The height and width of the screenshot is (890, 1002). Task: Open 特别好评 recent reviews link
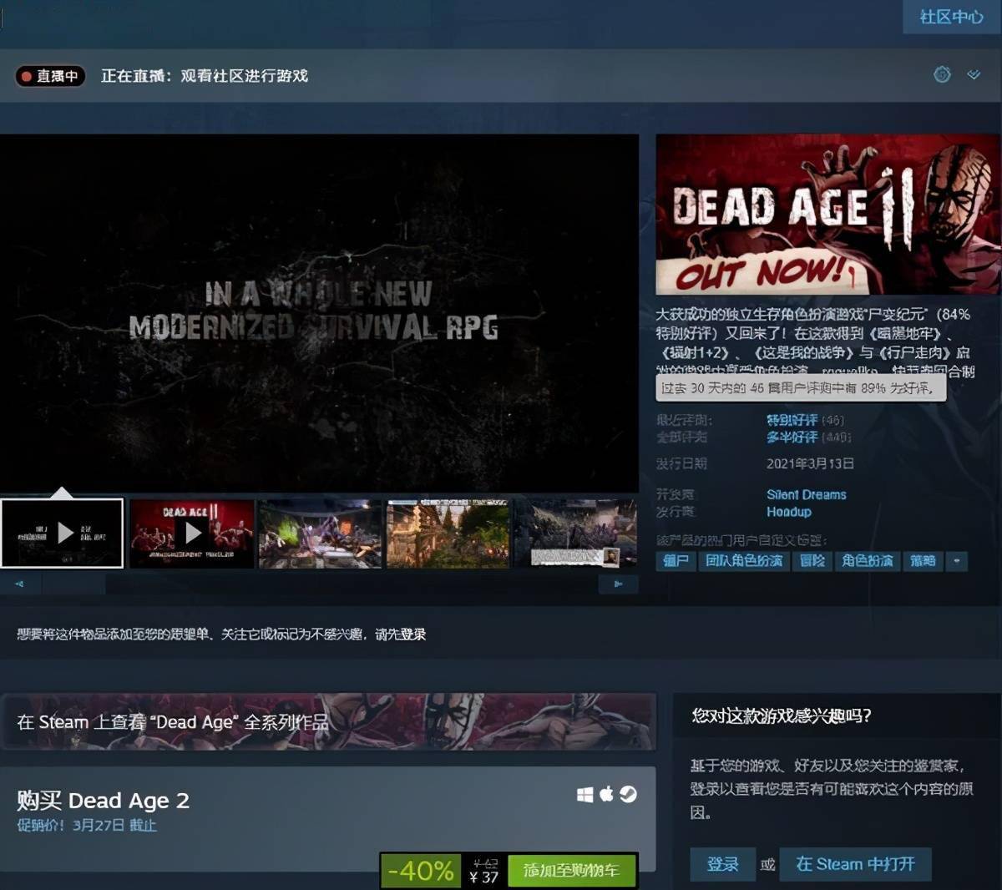point(792,420)
